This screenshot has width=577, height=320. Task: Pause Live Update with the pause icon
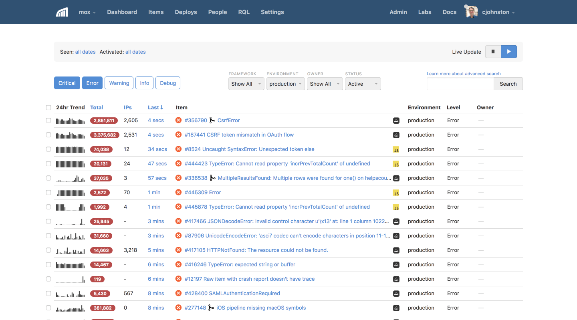pyautogui.click(x=493, y=52)
